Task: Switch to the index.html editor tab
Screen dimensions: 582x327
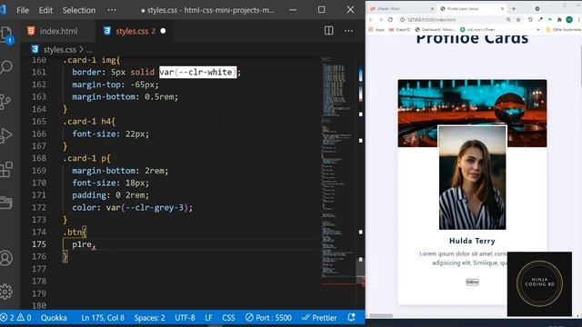Action: coord(58,31)
